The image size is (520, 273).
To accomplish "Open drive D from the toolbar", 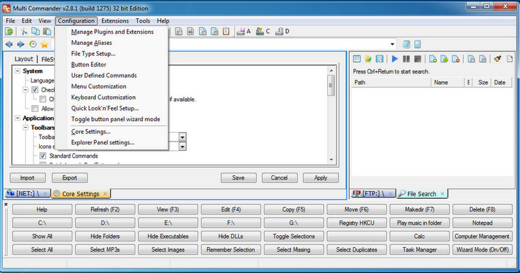I will pos(282,31).
